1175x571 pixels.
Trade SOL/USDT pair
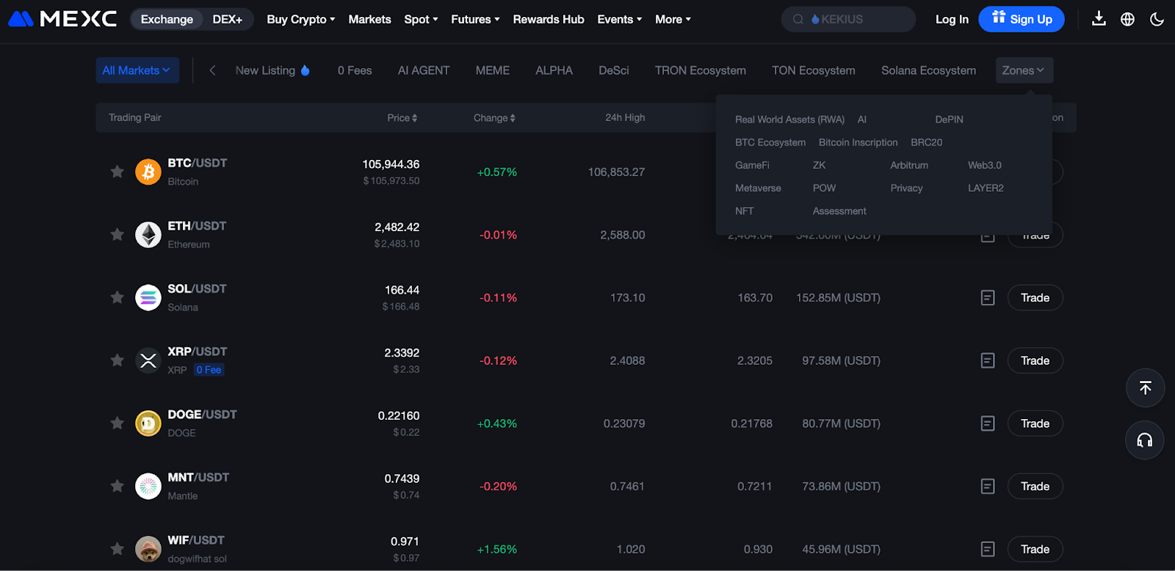[x=1035, y=297]
